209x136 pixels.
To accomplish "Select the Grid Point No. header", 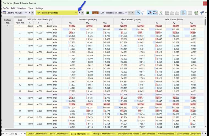I will click(20, 21).
